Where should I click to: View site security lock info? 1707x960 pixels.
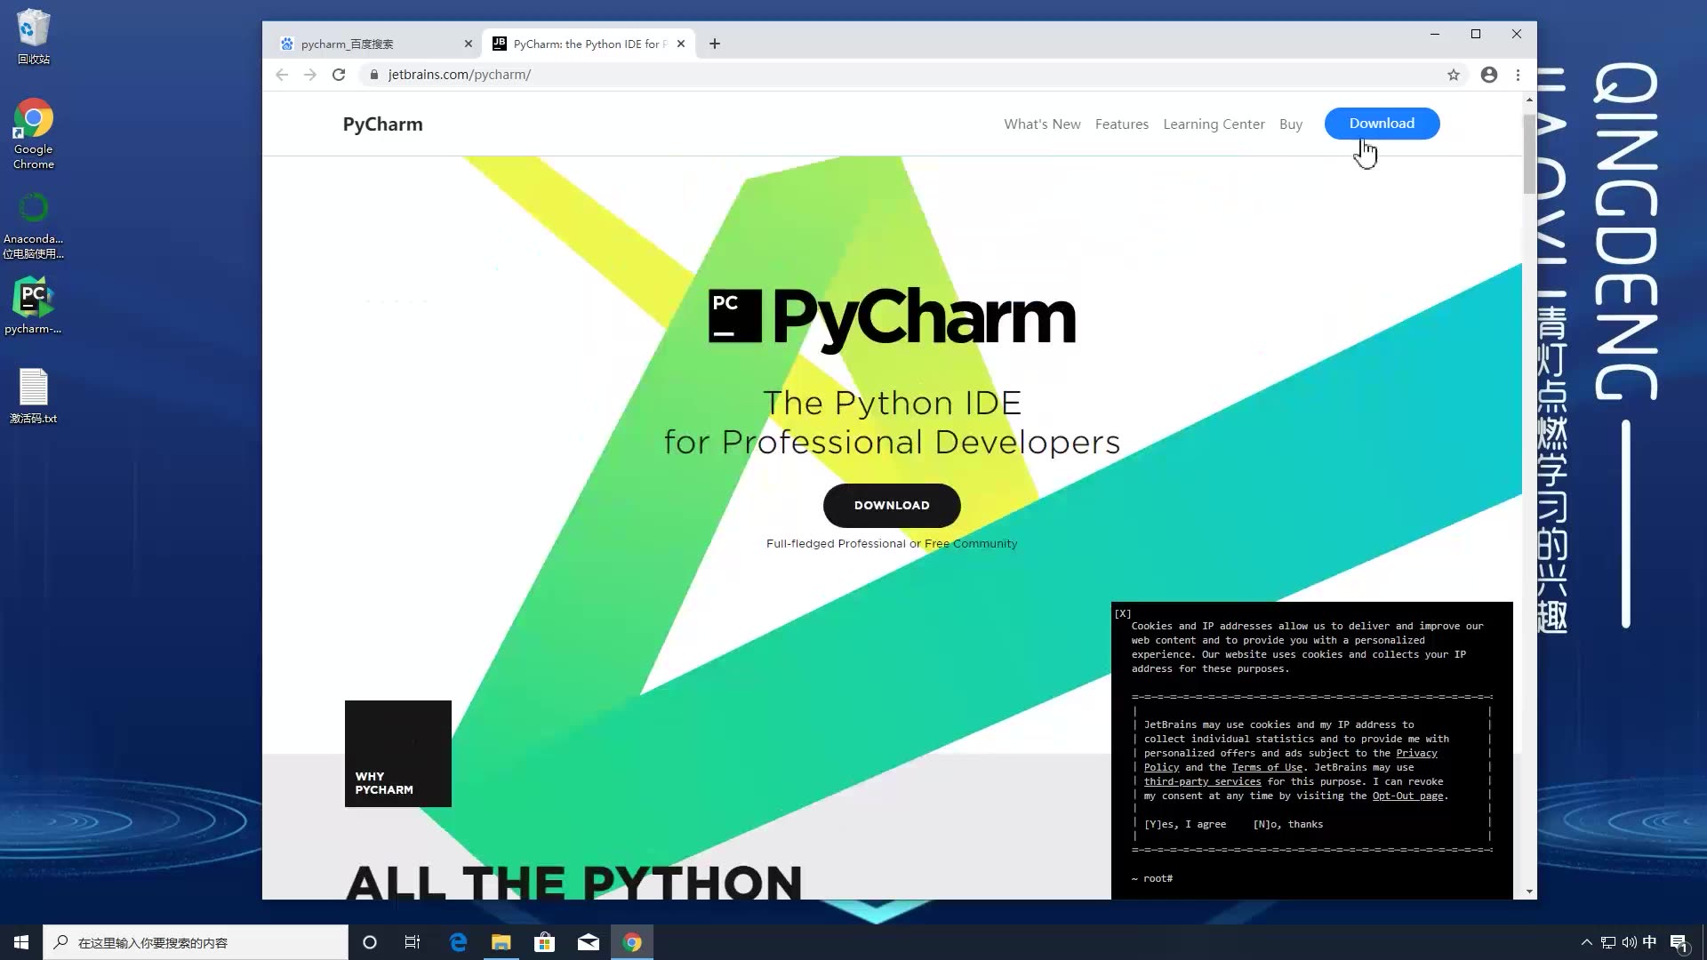374,75
